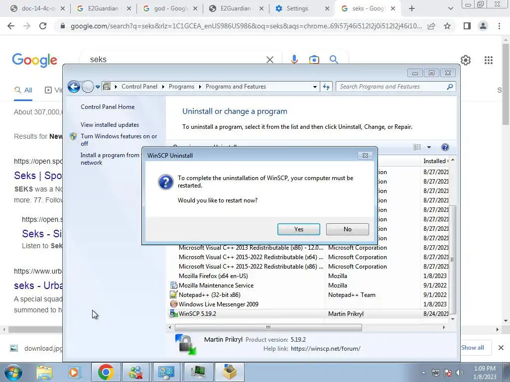The image size is (510, 382).
Task: Select Programs and Features breadcrumb segment
Action: click(236, 87)
